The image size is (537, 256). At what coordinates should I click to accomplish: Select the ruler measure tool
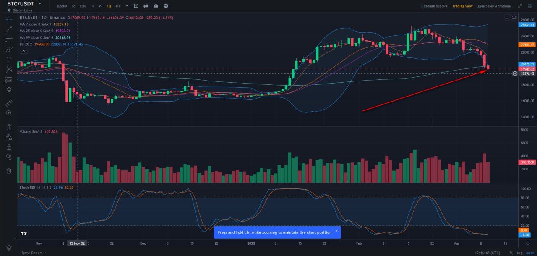pyautogui.click(x=9, y=103)
